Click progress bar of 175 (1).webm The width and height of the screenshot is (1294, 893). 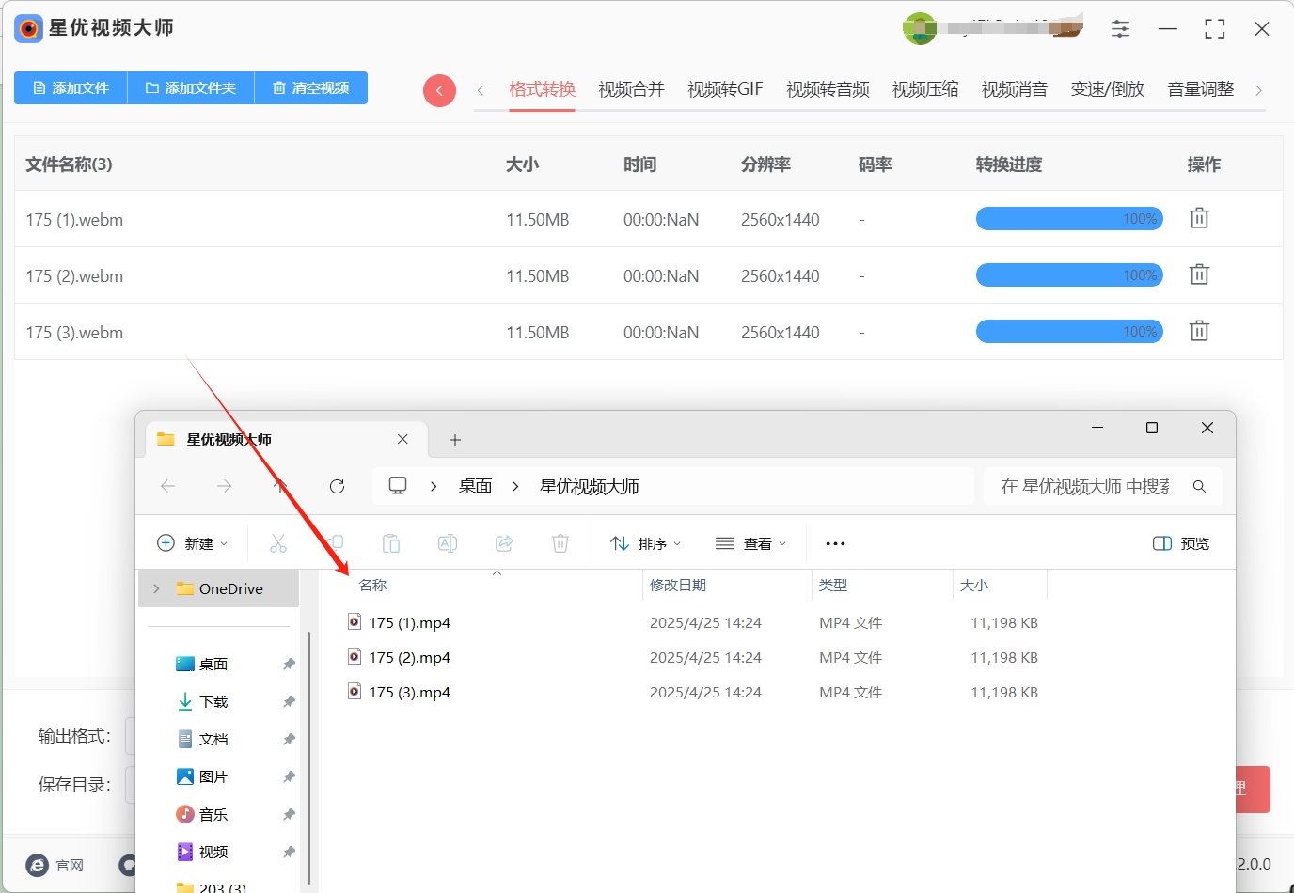tap(1069, 219)
